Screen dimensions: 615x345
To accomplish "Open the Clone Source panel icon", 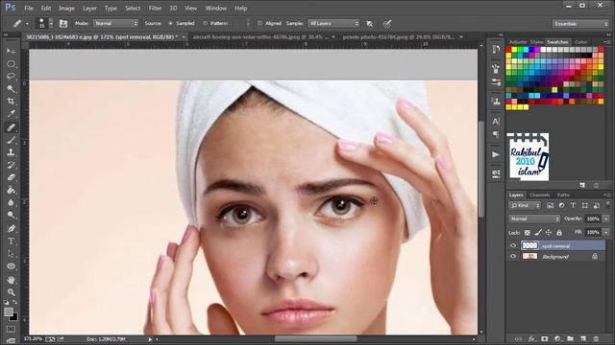I will click(x=496, y=102).
